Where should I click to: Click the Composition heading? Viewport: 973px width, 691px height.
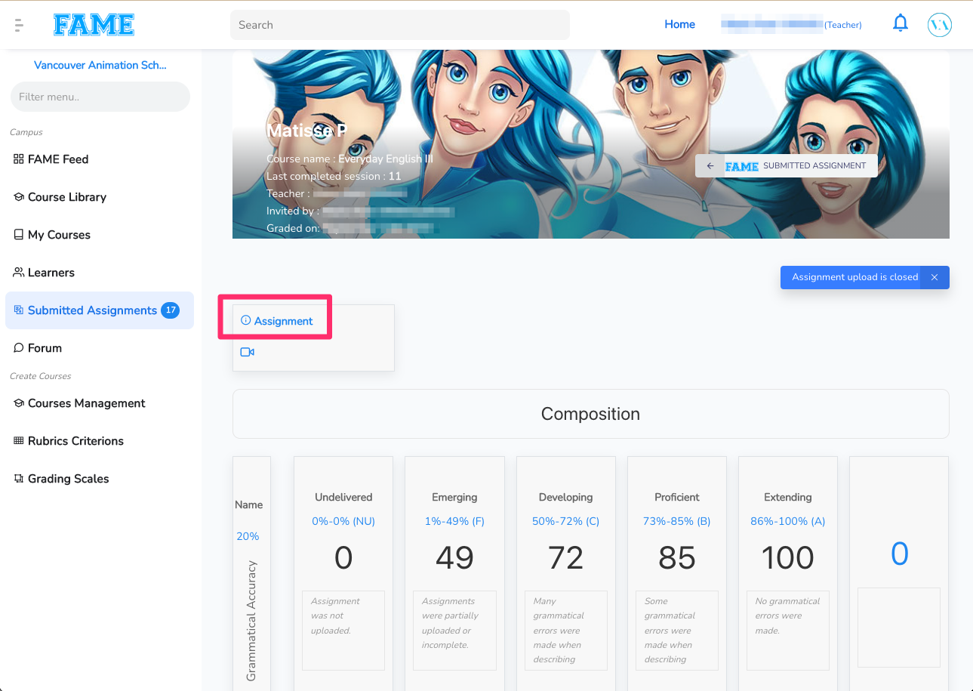(x=590, y=414)
